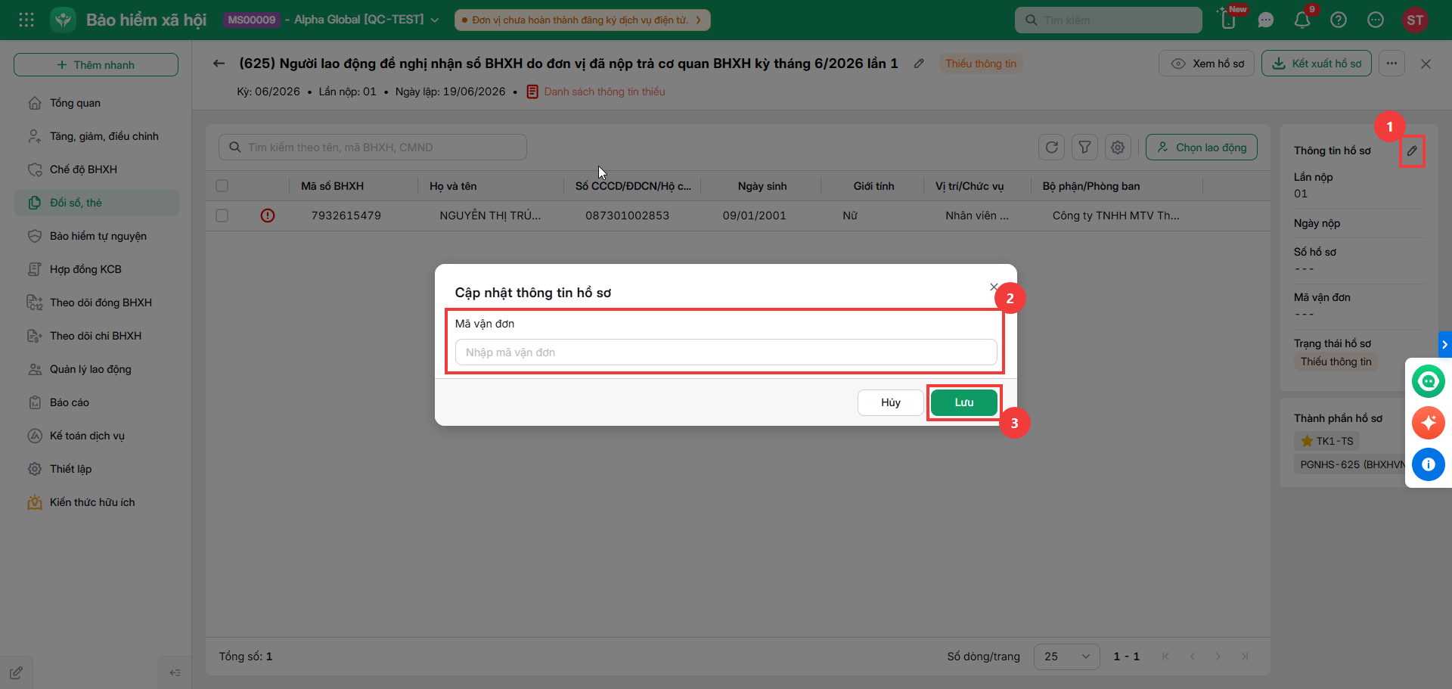Go to the first page of results

[x=1166, y=656]
